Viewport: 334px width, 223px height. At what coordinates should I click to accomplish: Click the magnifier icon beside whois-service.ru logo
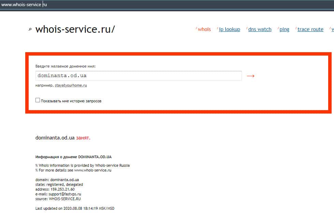(x=30, y=29)
